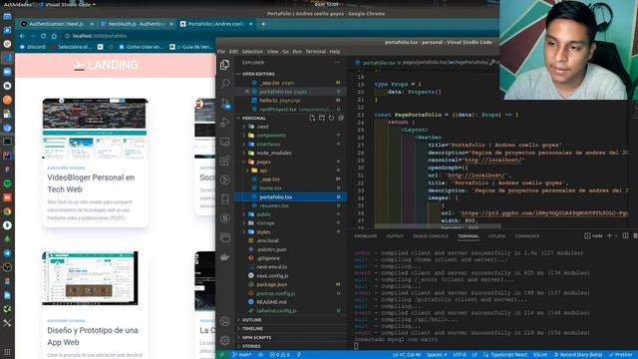Open the Docker whale icon in activity bar
Screen dimensions: 638x359
pyautogui.click(x=224, y=257)
